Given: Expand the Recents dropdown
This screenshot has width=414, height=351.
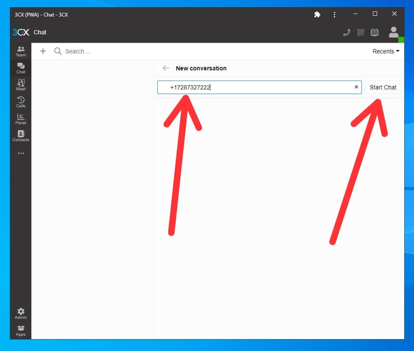Looking at the screenshot, I should [x=386, y=51].
